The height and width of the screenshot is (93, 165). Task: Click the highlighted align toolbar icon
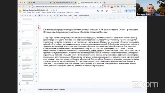tap(57, 16)
